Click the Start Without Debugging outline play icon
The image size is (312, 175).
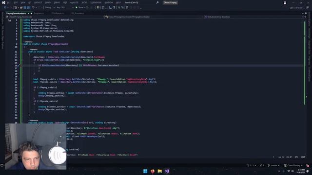(87, 8)
